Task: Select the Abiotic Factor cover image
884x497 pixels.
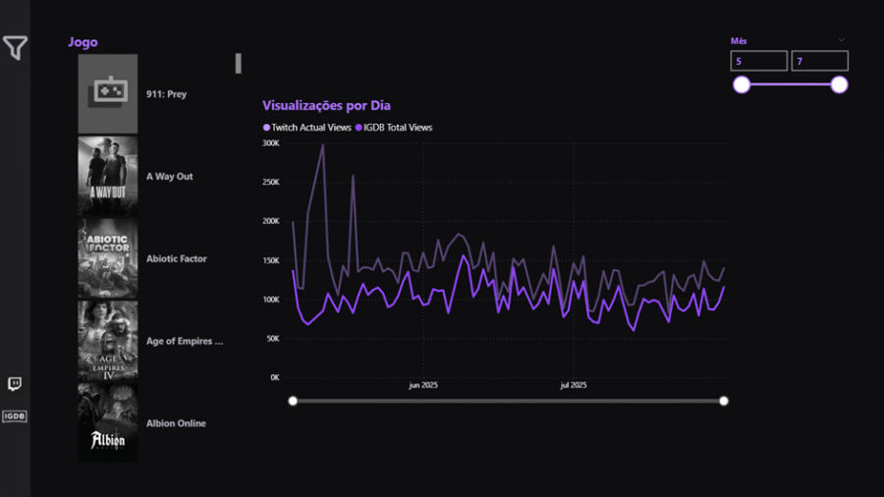Action: coord(108,259)
